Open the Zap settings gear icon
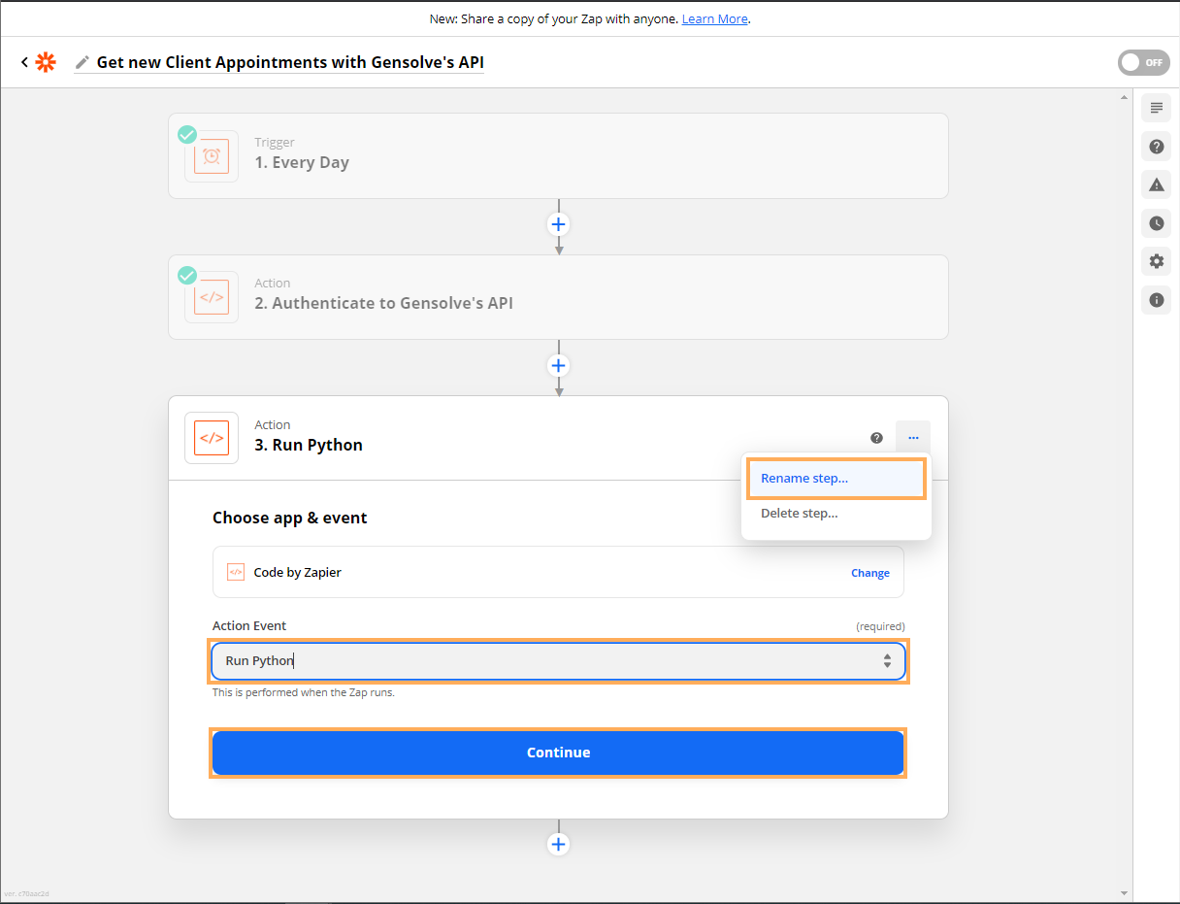The image size is (1180, 904). click(x=1156, y=261)
